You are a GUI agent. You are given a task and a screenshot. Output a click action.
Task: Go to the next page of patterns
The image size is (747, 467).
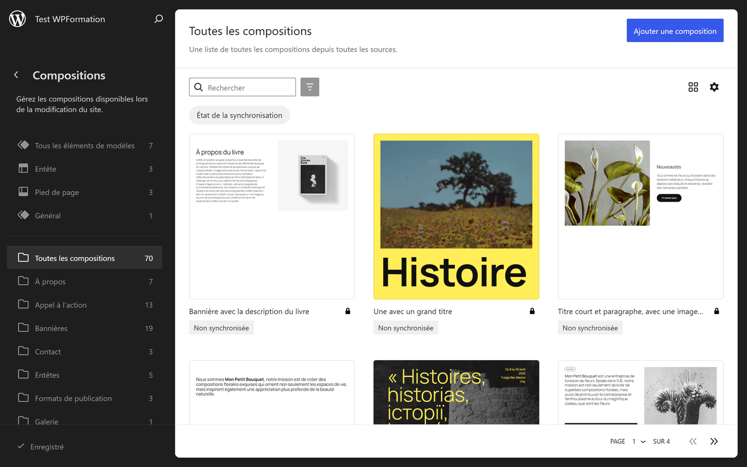coord(714,441)
